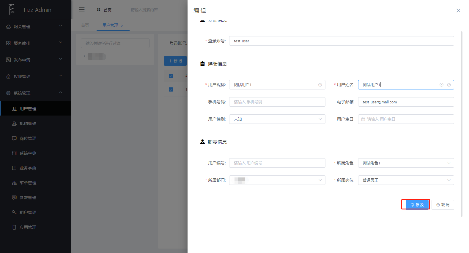Expand the tree node arrow in left panel

(x=84, y=56)
